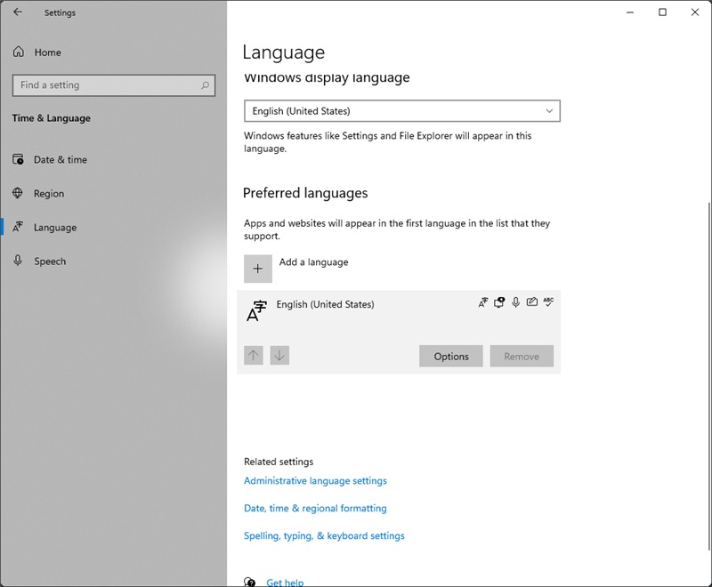Expand the Windows display language dropdown
Screen dimensions: 712x587
401,111
